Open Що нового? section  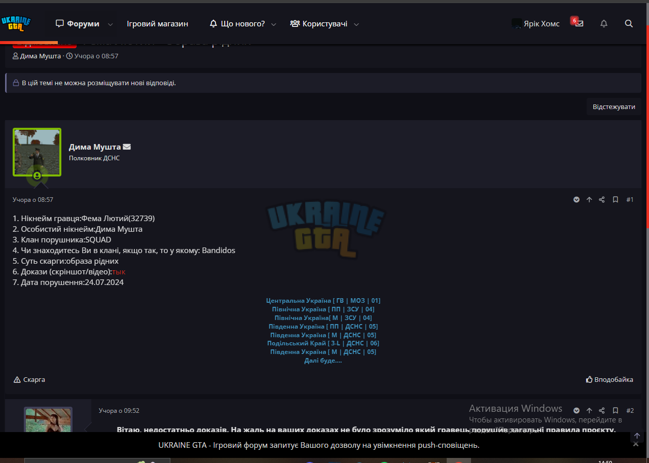point(237,24)
